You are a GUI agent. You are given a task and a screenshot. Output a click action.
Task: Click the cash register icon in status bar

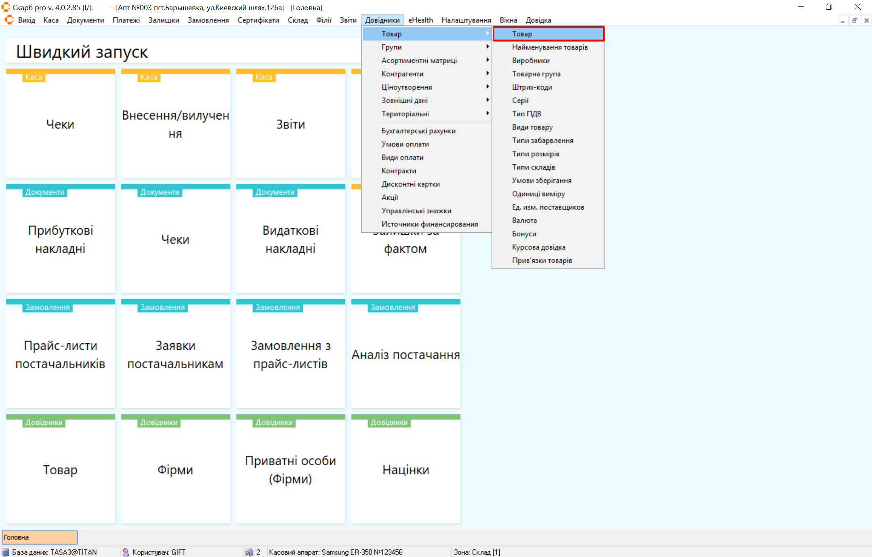tap(249, 552)
